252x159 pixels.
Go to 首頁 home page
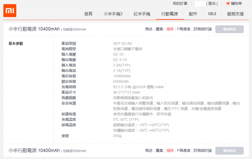click(x=88, y=14)
